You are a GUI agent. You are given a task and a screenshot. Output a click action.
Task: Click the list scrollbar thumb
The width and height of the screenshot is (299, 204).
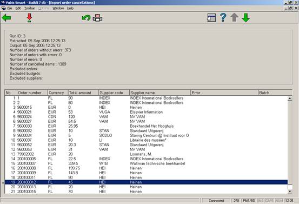pos(290,187)
